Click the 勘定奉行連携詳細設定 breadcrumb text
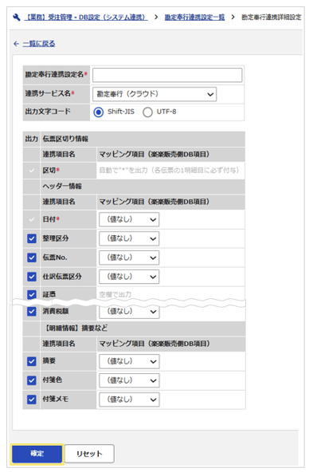Viewport: 309px width, 472px height. 271,18
